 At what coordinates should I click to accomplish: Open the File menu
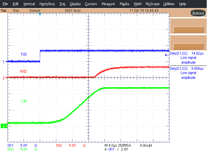pos(5,4)
